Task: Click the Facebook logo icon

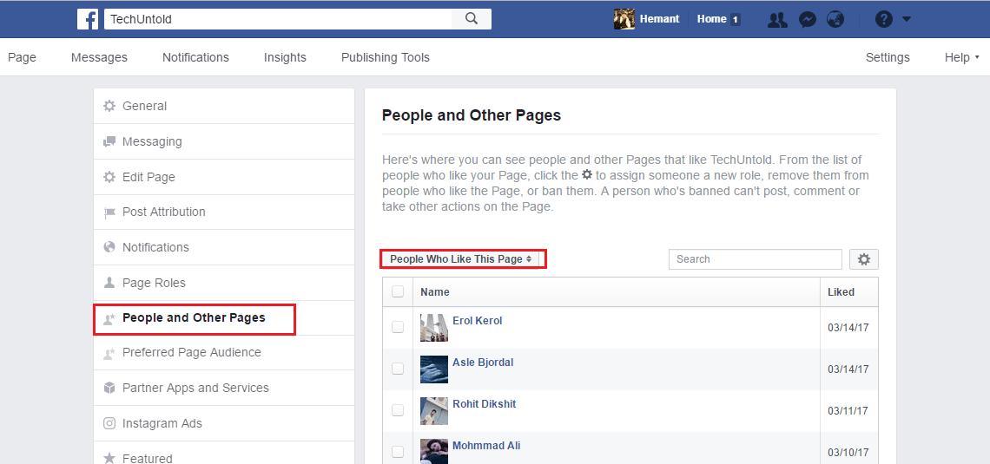Action: (88, 19)
